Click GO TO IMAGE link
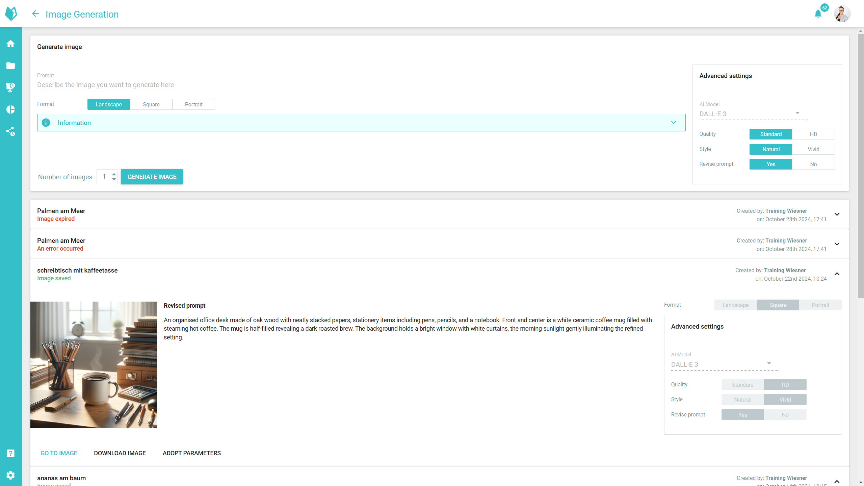The width and height of the screenshot is (864, 486). click(59, 453)
